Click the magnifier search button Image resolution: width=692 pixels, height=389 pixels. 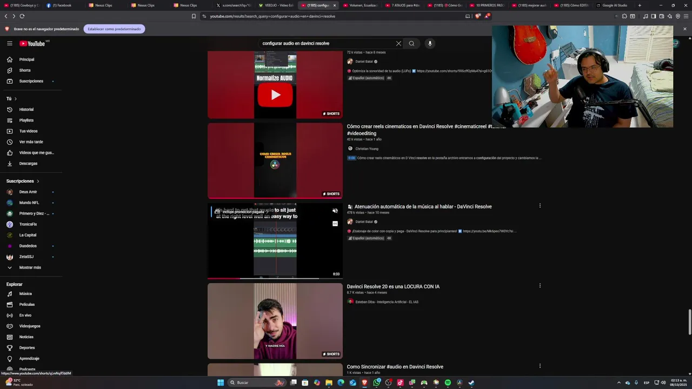411,43
